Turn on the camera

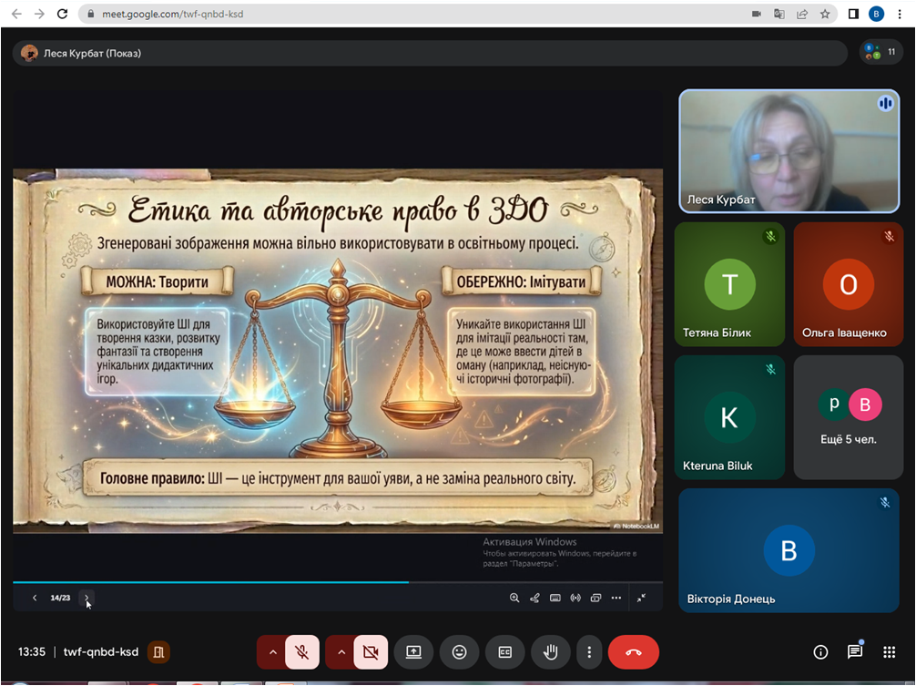click(x=371, y=652)
